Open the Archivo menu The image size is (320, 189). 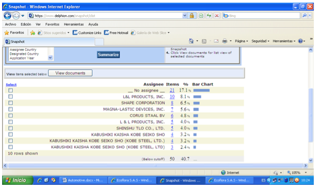pos(10,24)
